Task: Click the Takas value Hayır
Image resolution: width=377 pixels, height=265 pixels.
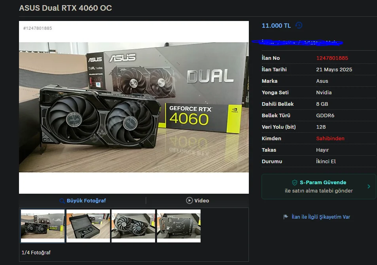Action: click(x=322, y=150)
